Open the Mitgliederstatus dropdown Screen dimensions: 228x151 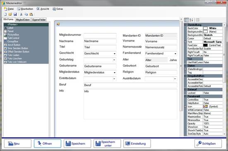click(115, 73)
